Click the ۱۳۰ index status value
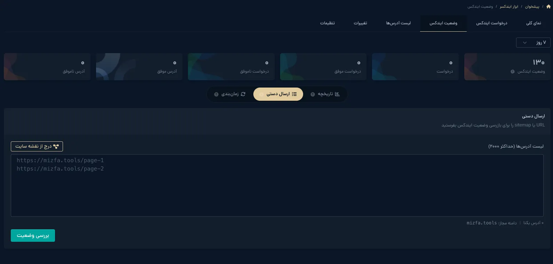The height and width of the screenshot is (264, 553). 539,62
